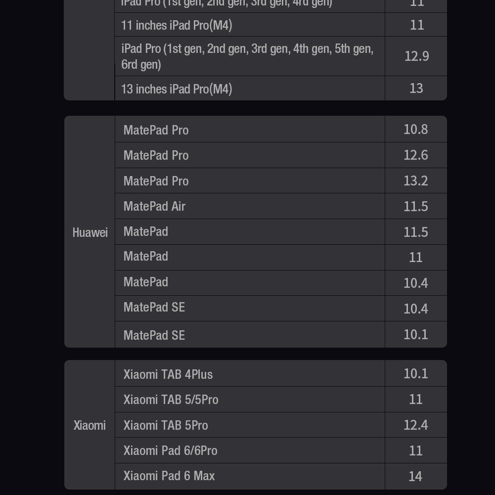Click the 14 size value for Pad 6 Max
The height and width of the screenshot is (495, 495).
(x=415, y=476)
